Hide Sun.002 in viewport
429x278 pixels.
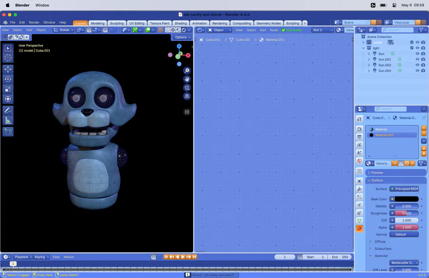pyautogui.click(x=417, y=65)
